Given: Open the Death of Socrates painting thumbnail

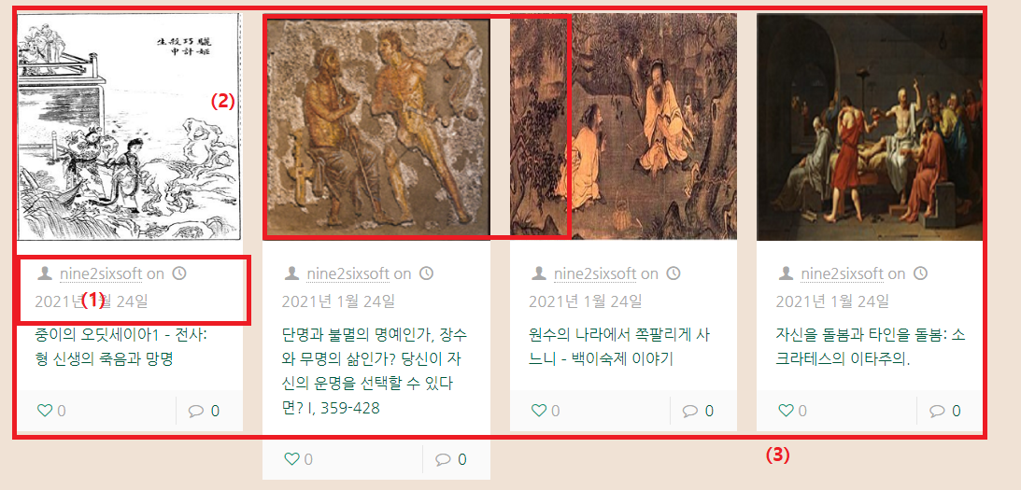Looking at the screenshot, I should pos(870,127).
